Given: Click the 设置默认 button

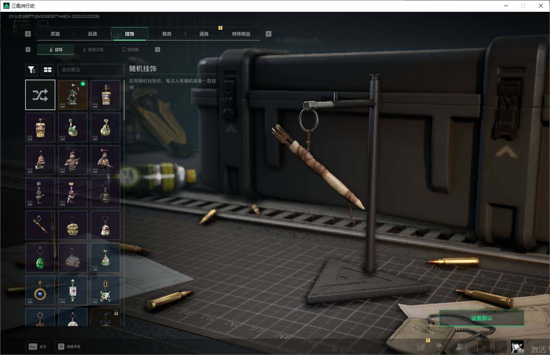Looking at the screenshot, I should (481, 318).
